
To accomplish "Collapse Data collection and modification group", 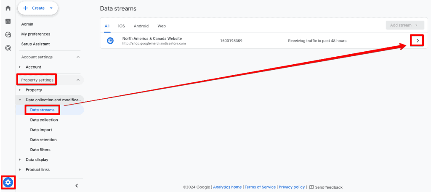I will pos(20,100).
